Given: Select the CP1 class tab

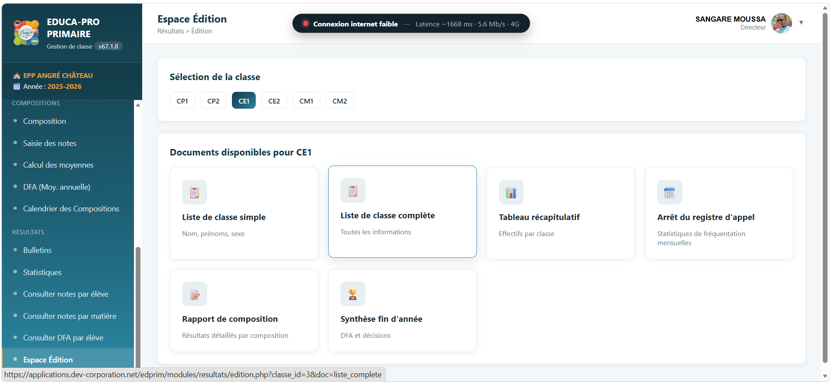Looking at the screenshot, I should click(x=182, y=100).
